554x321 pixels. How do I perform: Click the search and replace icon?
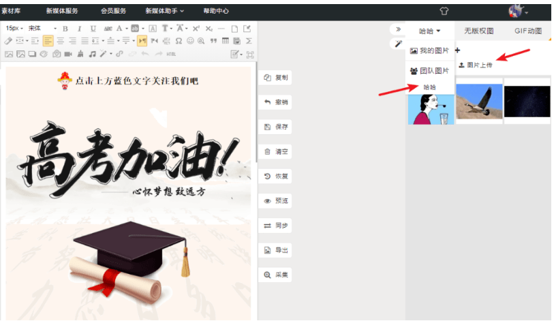(x=202, y=41)
